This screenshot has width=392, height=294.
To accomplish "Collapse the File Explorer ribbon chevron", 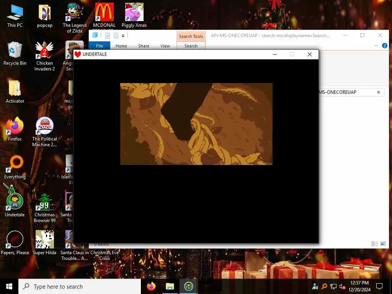I will [x=376, y=46].
